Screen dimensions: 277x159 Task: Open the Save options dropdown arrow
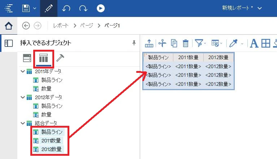(35, 8)
